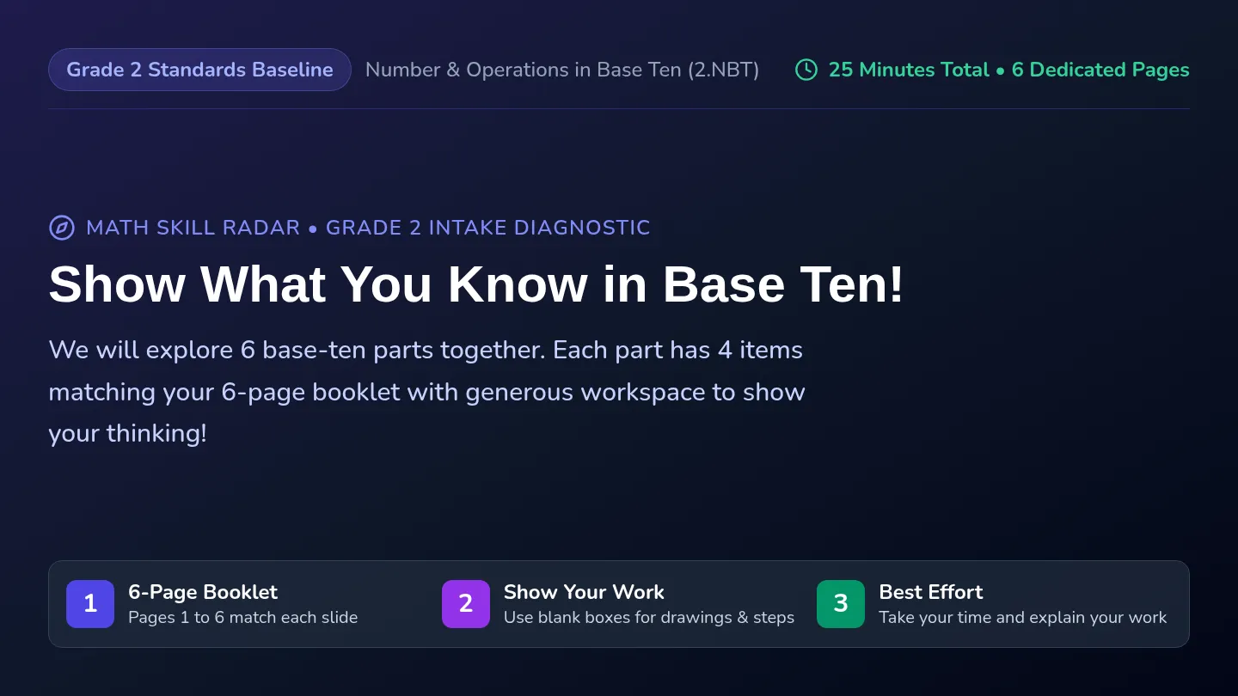Click 'Number & Operations in Base Ten (2.NBT)' text
The width and height of the screenshot is (1238, 696).
tap(562, 70)
